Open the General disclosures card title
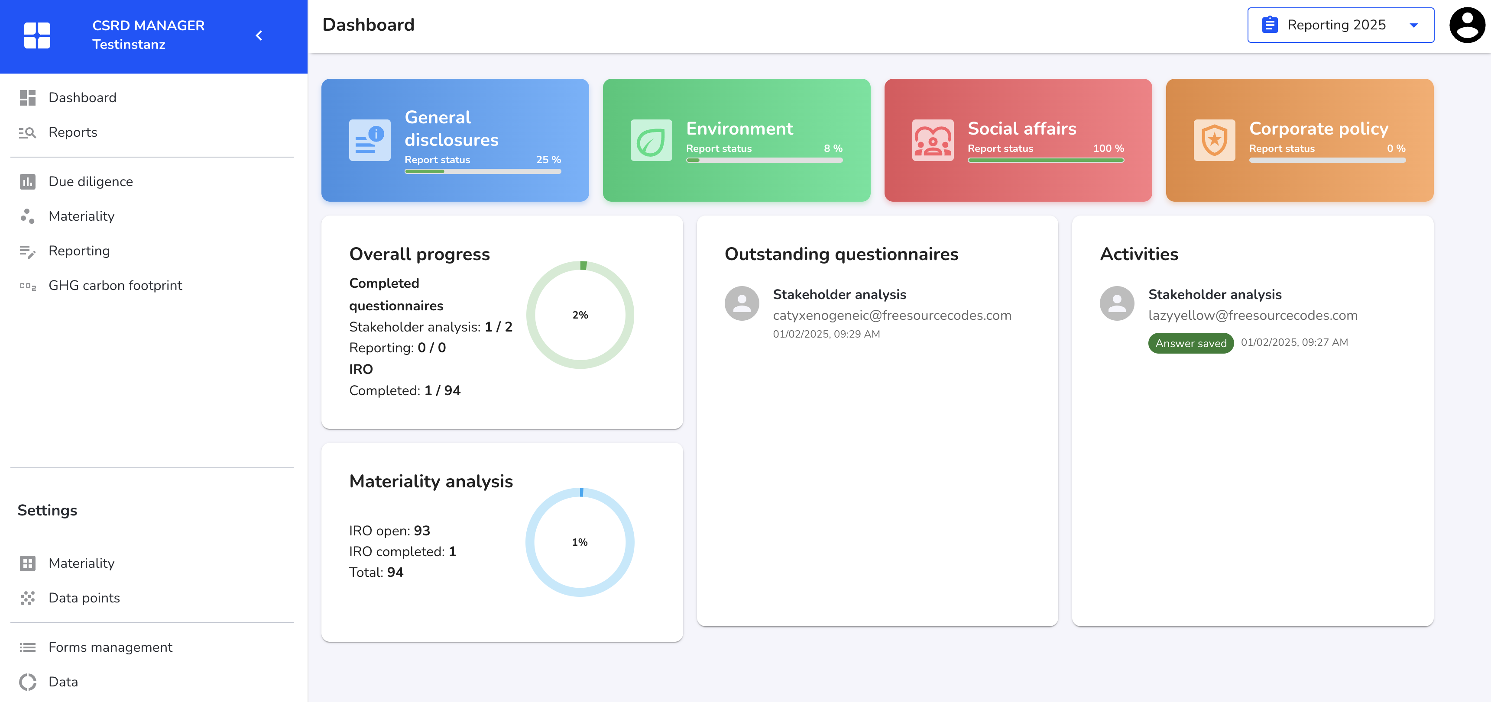Image resolution: width=1491 pixels, height=702 pixels. [x=451, y=129]
